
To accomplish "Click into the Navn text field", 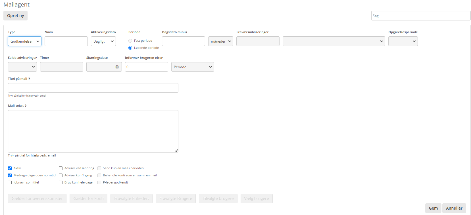I will pos(66,41).
